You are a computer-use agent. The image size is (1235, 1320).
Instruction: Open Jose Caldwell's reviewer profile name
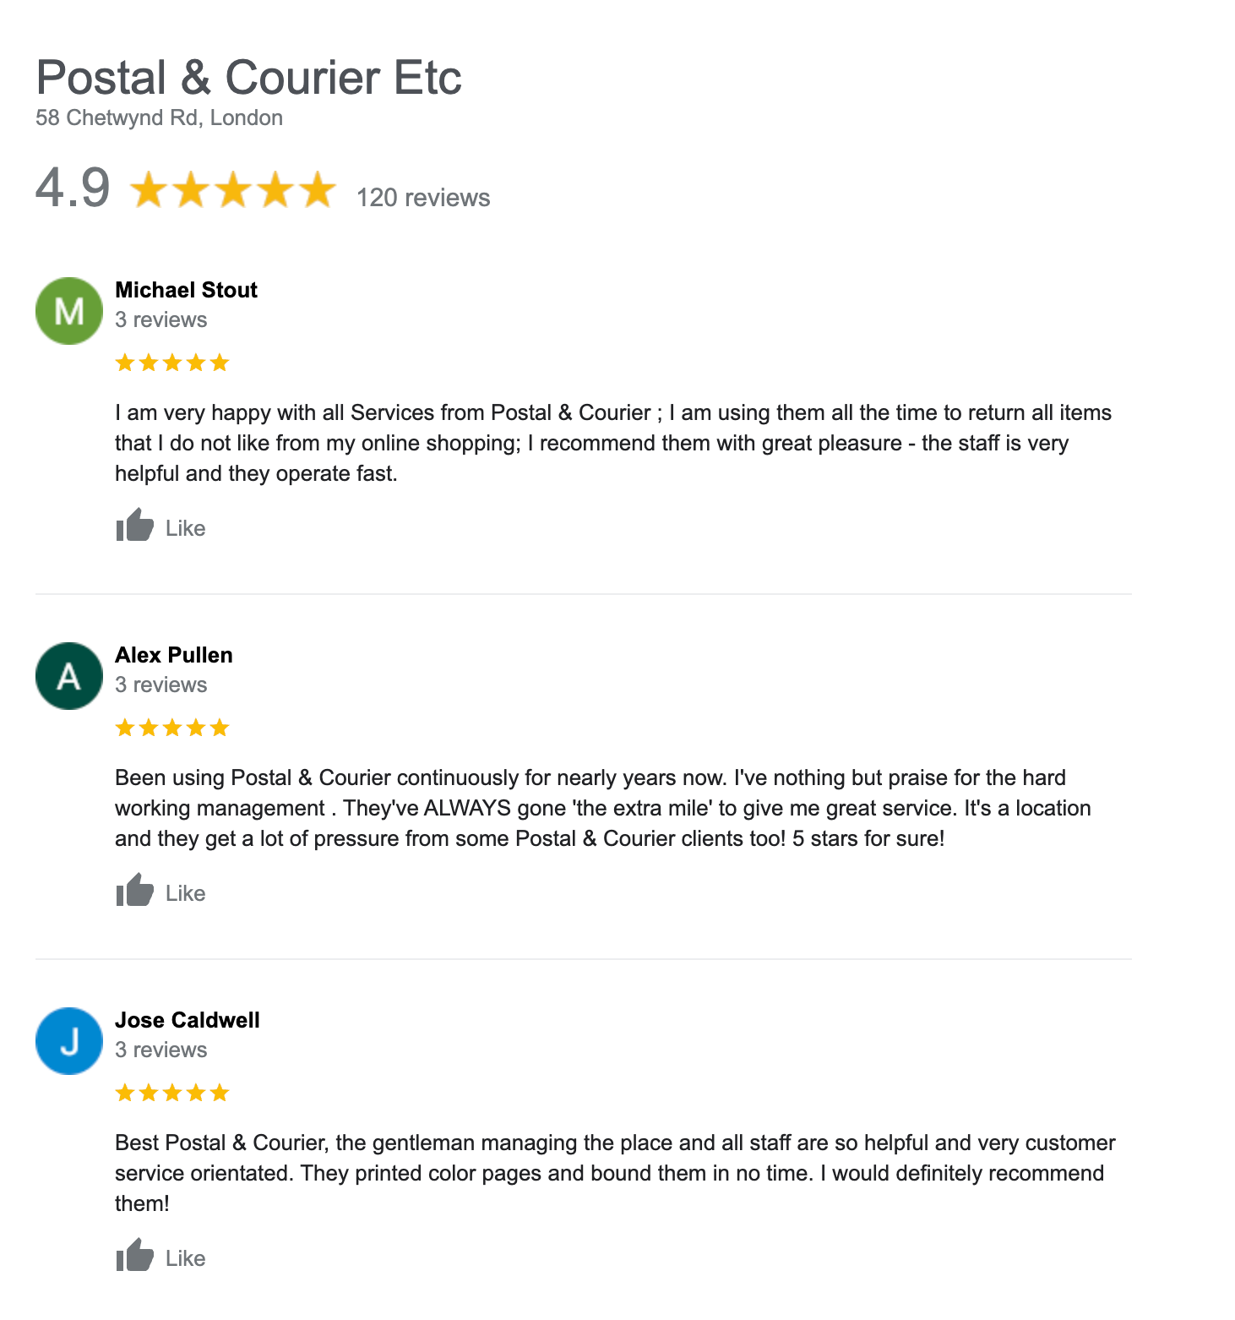click(188, 1020)
